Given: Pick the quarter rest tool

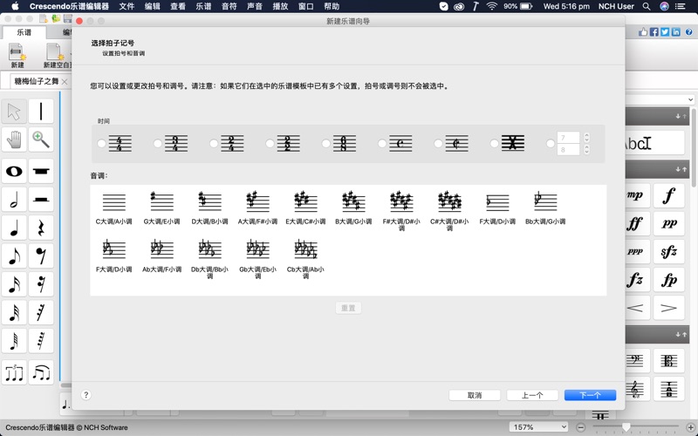Looking at the screenshot, I should click(x=41, y=229).
